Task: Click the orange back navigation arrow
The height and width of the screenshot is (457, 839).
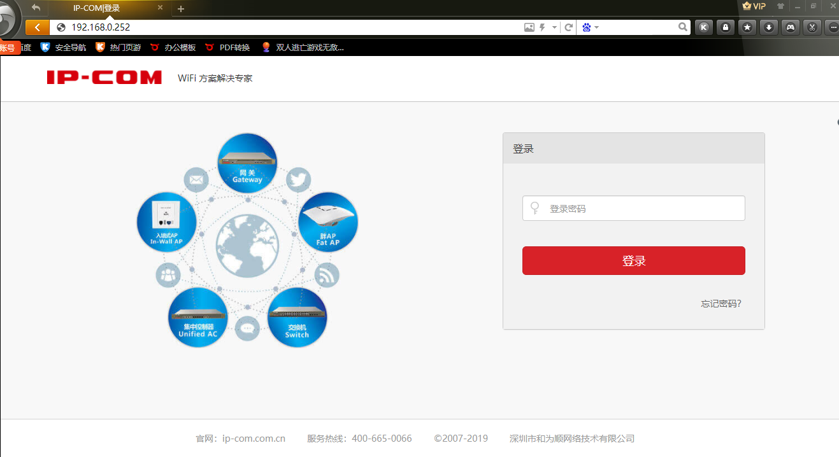Action: [38, 27]
